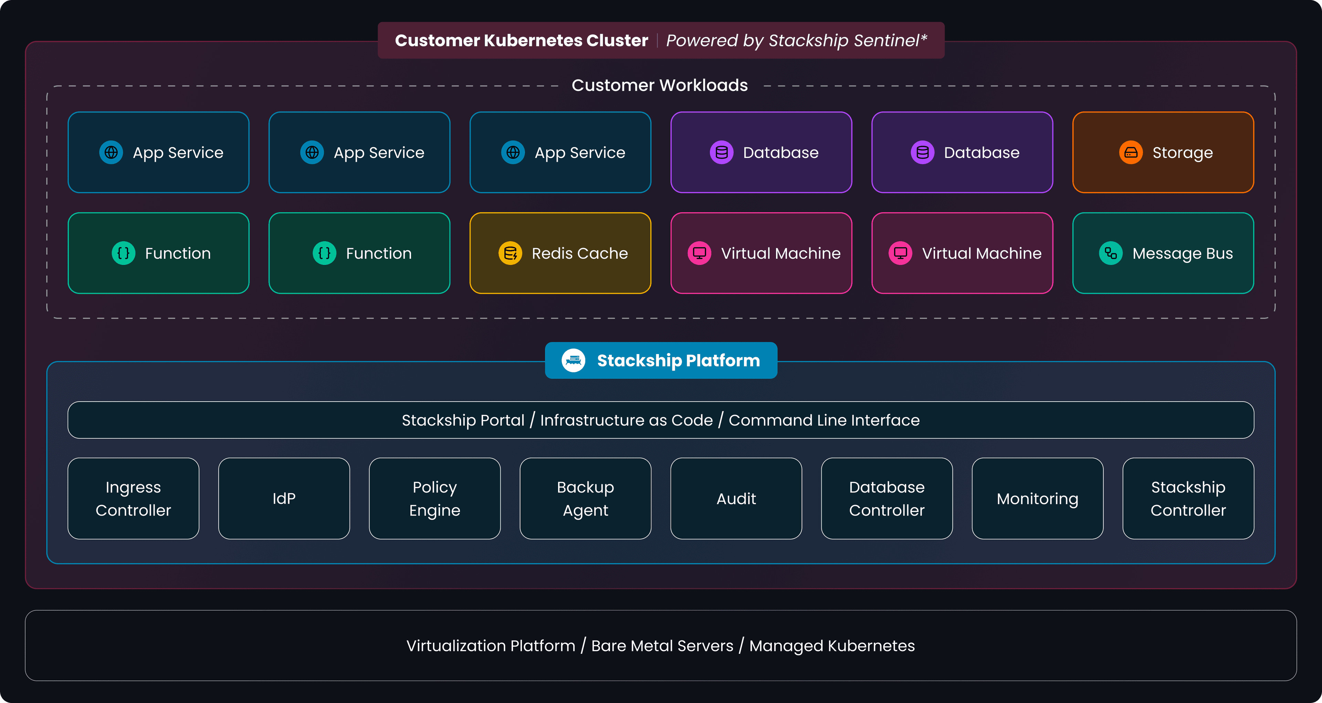This screenshot has height=703, width=1322.
Task: Click the first Database cylinder icon
Action: (x=722, y=152)
